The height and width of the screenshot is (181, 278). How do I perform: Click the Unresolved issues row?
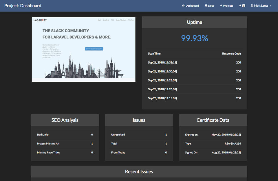[139, 135]
